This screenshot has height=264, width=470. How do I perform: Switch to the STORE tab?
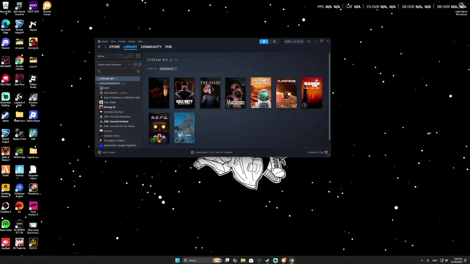(115, 47)
